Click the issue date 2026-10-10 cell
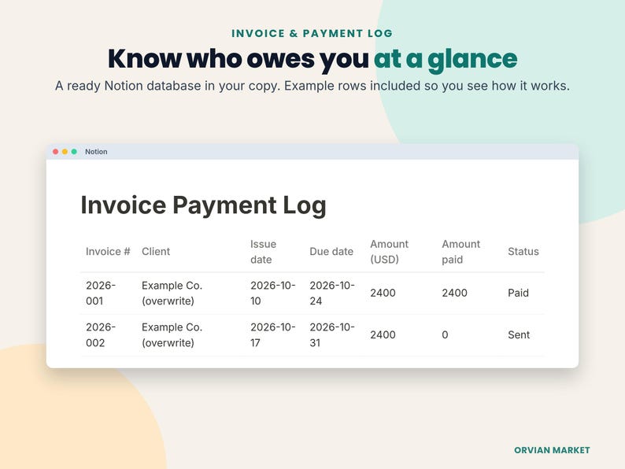 pyautogui.click(x=273, y=294)
